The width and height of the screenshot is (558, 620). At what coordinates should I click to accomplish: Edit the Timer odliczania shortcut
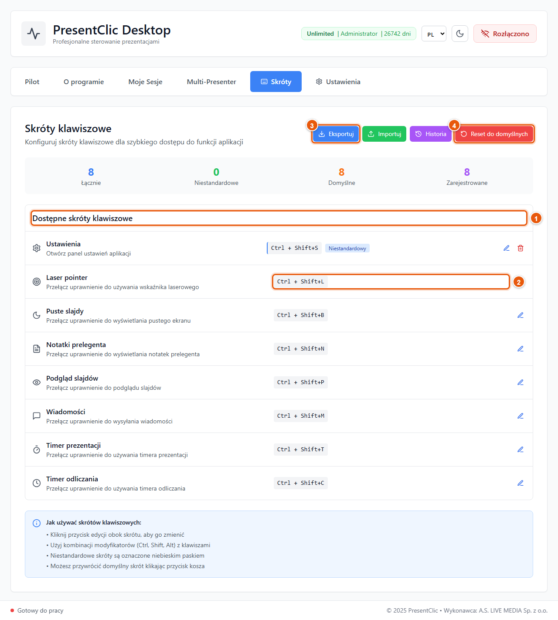521,483
